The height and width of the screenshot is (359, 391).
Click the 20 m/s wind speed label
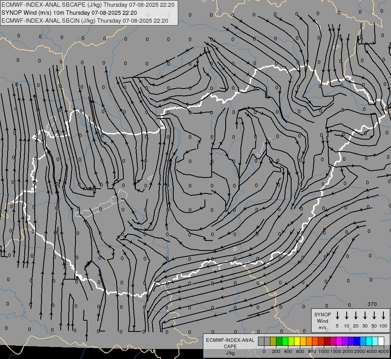pos(355,326)
